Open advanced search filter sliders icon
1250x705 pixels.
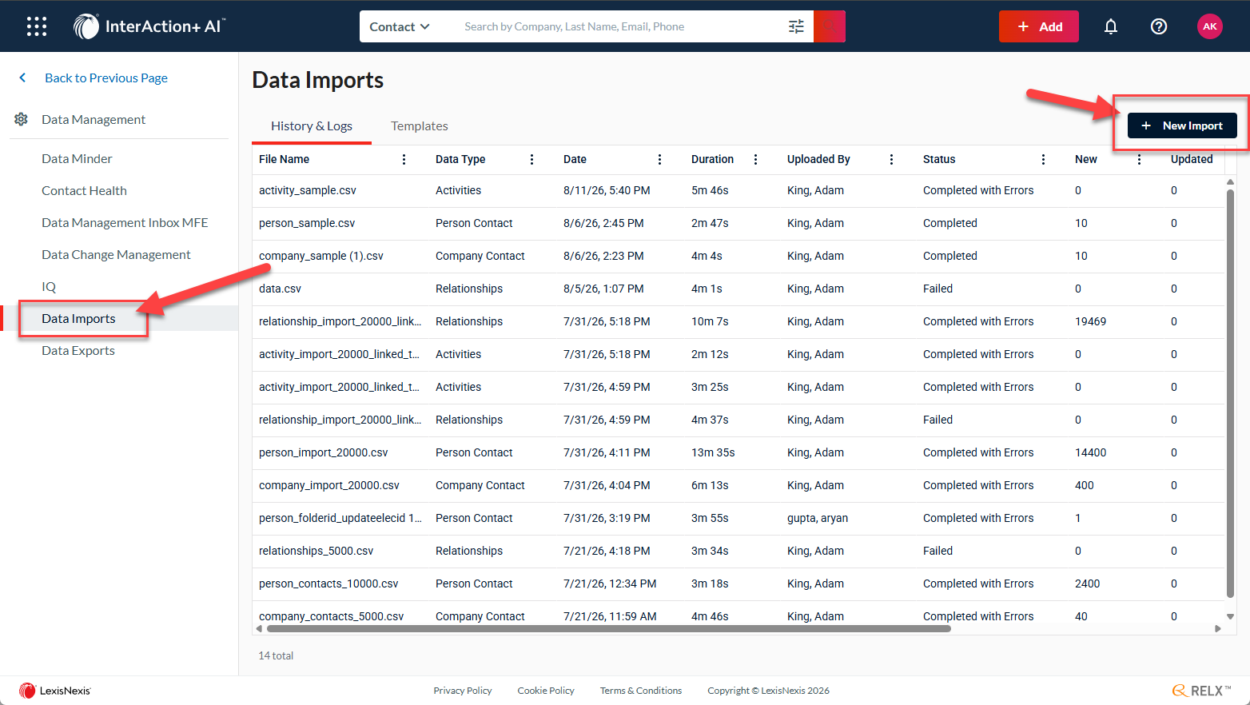(796, 26)
